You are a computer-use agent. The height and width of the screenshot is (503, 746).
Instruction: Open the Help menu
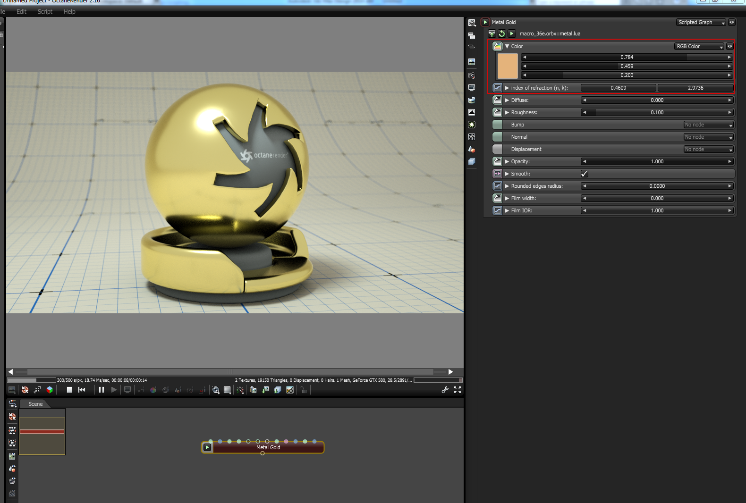click(69, 12)
